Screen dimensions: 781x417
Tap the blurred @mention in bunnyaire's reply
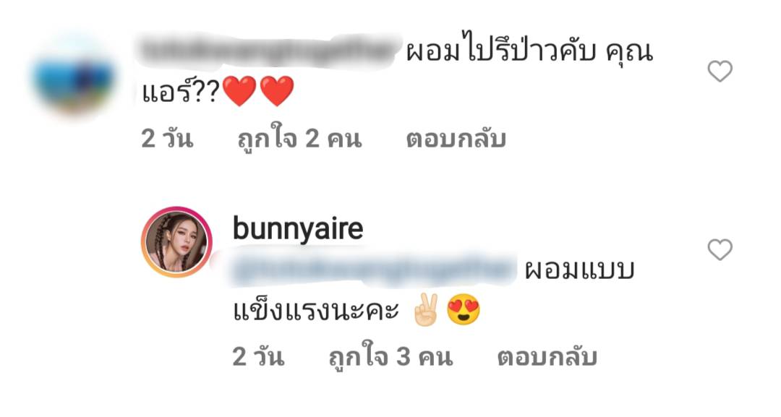pos(371,270)
